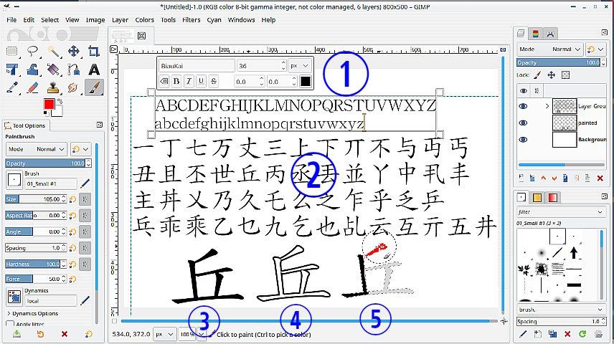This screenshot has height=344, width=614.
Task: Toggle lock pixels for the layer
Action: coord(537,75)
